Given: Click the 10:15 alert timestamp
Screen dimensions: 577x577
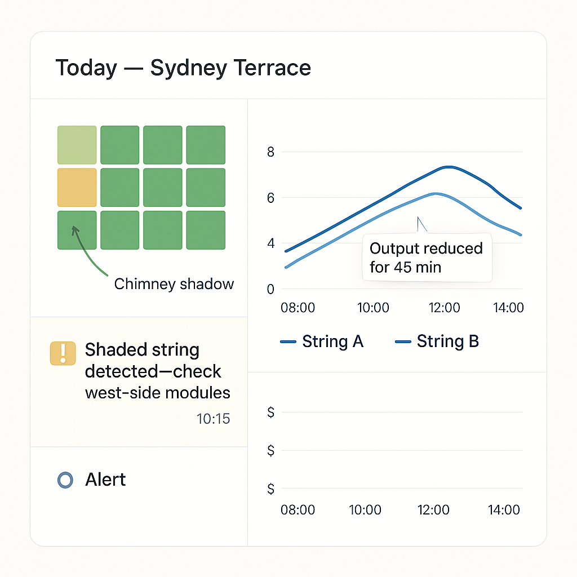Looking at the screenshot, I should [x=213, y=419].
